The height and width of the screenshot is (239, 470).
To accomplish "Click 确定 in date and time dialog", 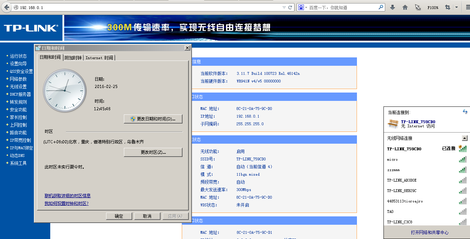I will click(119, 216).
